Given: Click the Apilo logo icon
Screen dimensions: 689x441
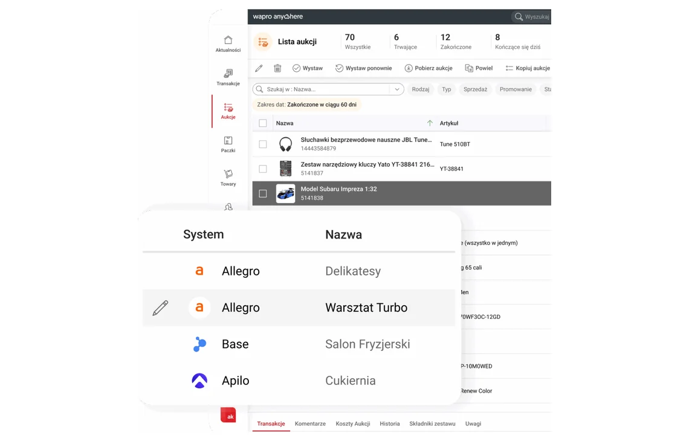Looking at the screenshot, I should pos(199,381).
